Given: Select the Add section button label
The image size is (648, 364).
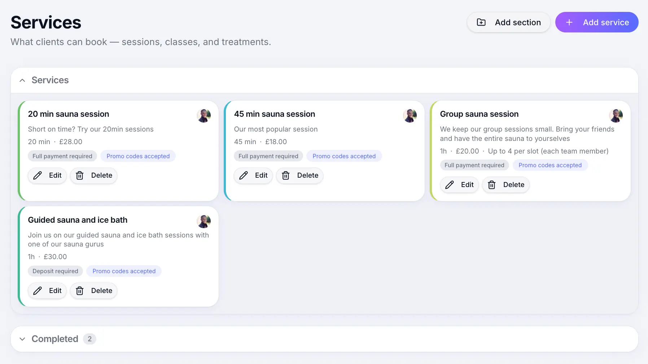Looking at the screenshot, I should (518, 22).
